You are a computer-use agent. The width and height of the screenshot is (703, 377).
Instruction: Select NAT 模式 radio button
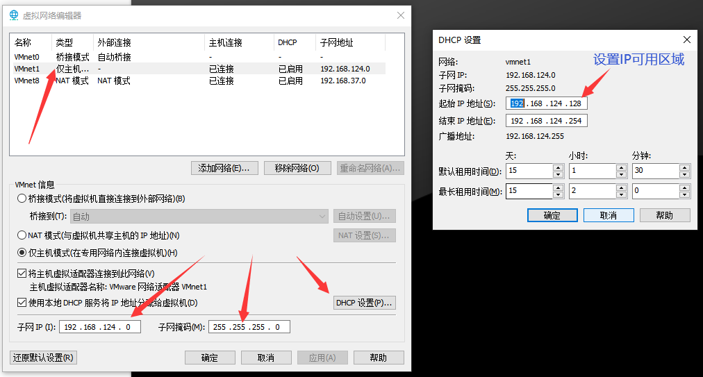click(x=22, y=235)
